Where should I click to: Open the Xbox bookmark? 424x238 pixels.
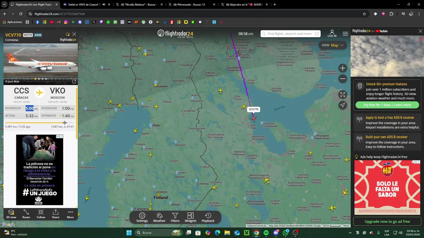[x=143, y=22]
